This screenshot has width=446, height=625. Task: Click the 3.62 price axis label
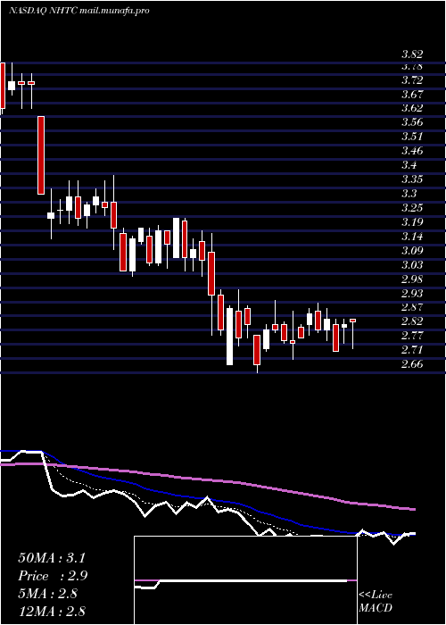click(412, 108)
